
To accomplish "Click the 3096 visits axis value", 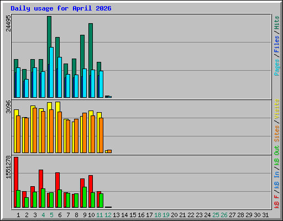I will coord(8,107).
